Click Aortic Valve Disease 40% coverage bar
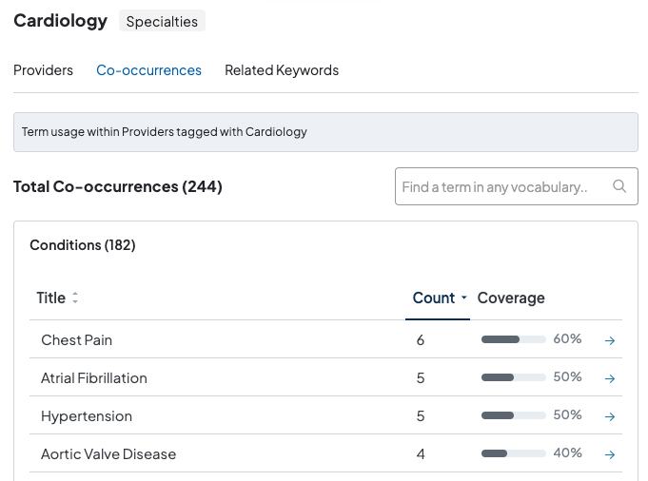The height and width of the screenshot is (481, 648). pos(514,453)
